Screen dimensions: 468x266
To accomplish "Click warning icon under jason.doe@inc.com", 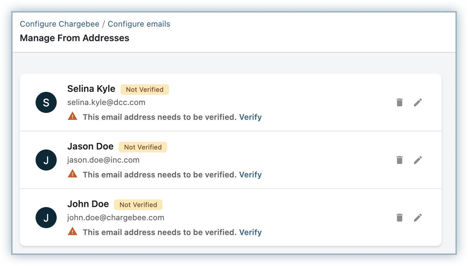I will 73,174.
